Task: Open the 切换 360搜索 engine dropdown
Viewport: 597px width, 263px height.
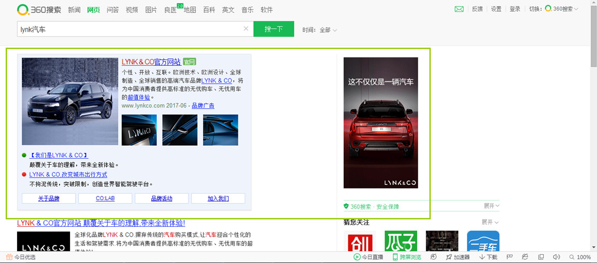Action: [561, 9]
